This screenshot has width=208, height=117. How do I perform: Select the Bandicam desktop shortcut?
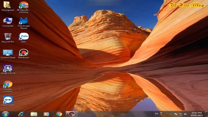tap(24, 54)
